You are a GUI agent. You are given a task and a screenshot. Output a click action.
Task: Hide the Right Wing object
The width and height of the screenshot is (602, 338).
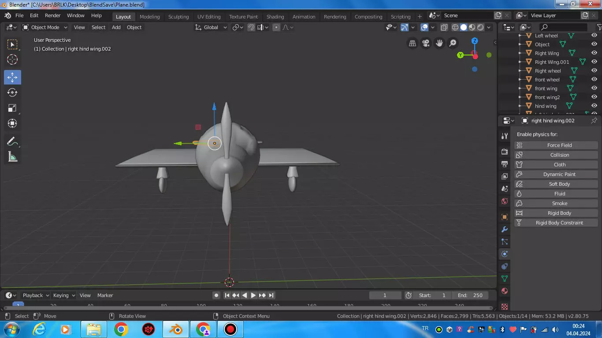pos(594,53)
